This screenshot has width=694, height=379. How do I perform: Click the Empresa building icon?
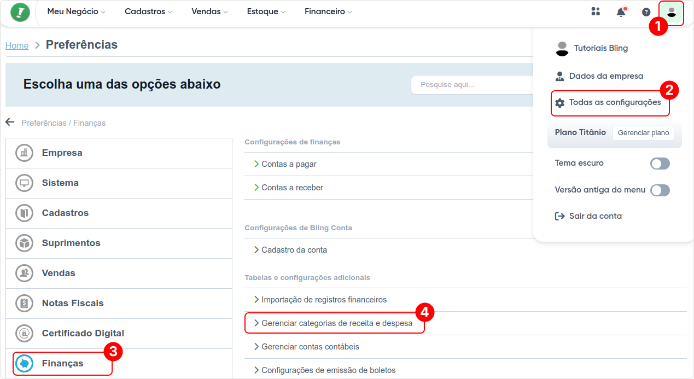click(x=24, y=153)
